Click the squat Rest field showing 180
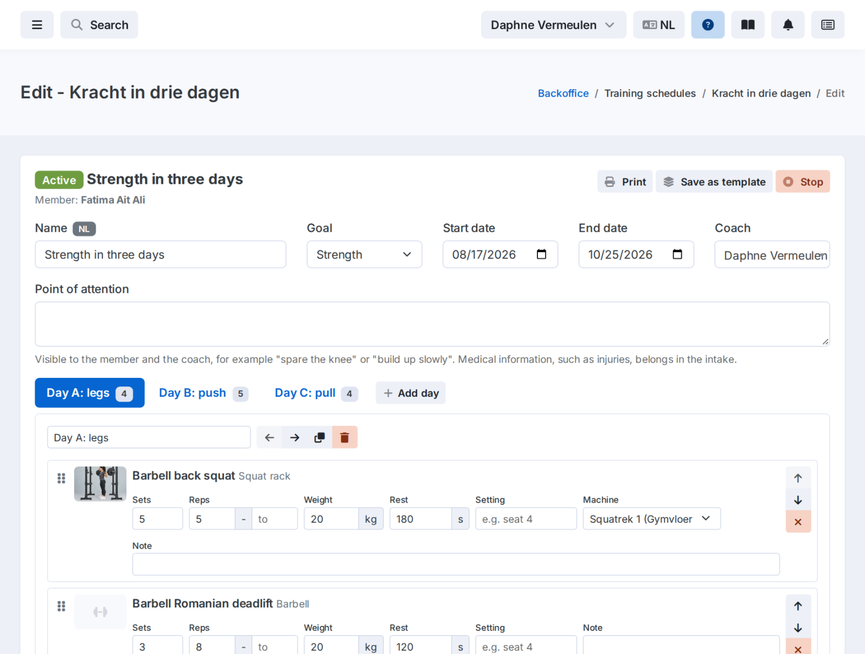This screenshot has height=654, width=865. [421, 519]
